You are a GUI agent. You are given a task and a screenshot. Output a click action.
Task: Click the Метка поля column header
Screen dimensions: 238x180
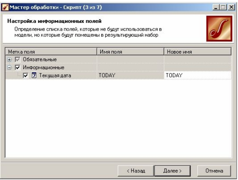click(x=51, y=52)
